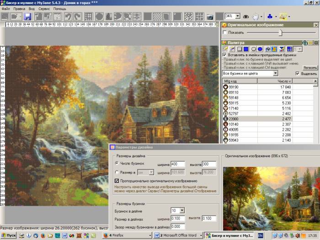This screenshot has width=320, height=240.
Task: Open the Помощь menu
Action: click(x=59, y=9)
